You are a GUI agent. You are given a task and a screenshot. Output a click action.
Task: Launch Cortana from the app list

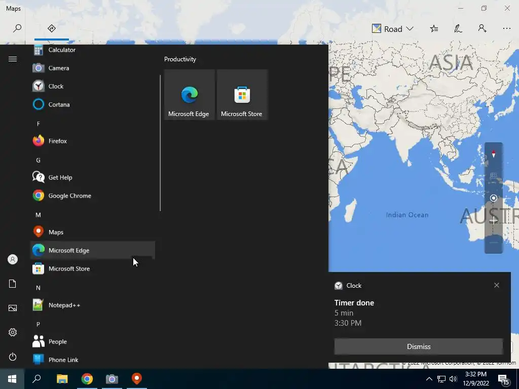pyautogui.click(x=93, y=104)
